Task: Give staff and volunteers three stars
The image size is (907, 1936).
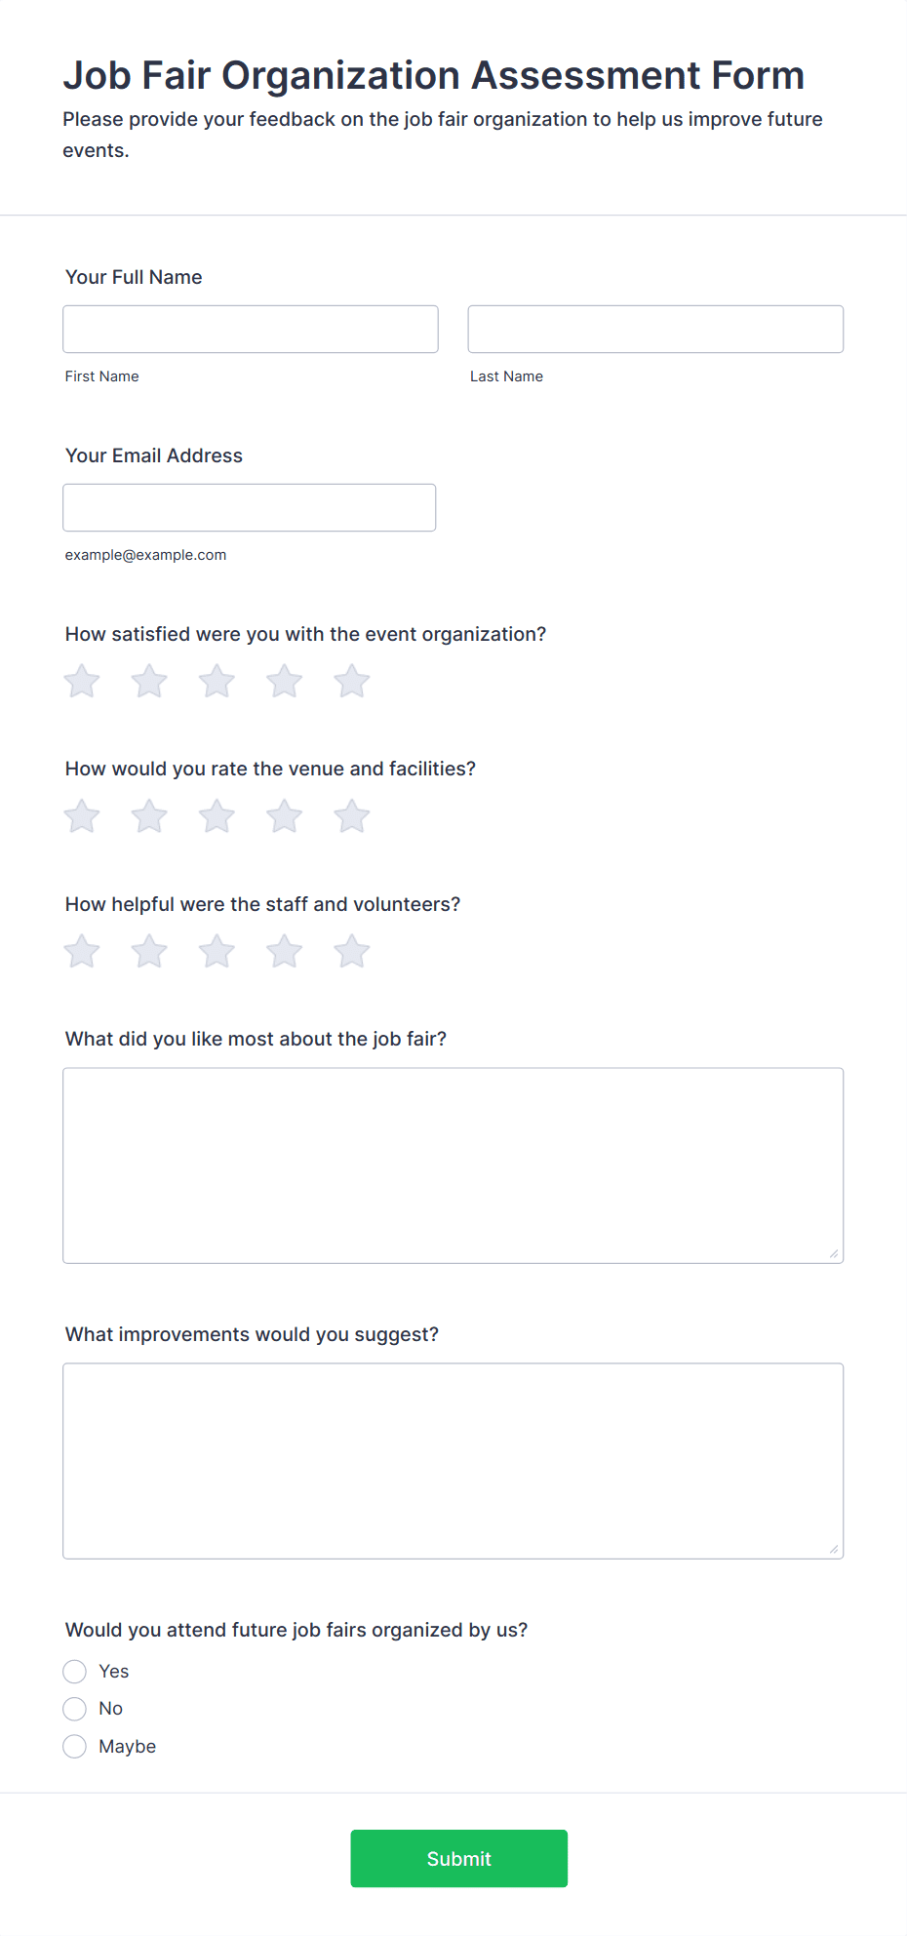Action: [x=217, y=951]
